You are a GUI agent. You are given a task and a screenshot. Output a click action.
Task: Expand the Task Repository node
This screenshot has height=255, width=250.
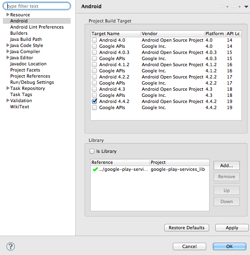[x=8, y=88]
